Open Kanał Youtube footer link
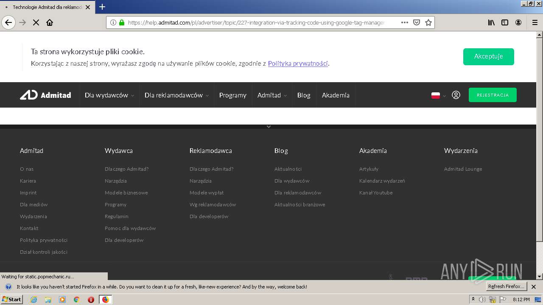The width and height of the screenshot is (543, 305). [376, 193]
